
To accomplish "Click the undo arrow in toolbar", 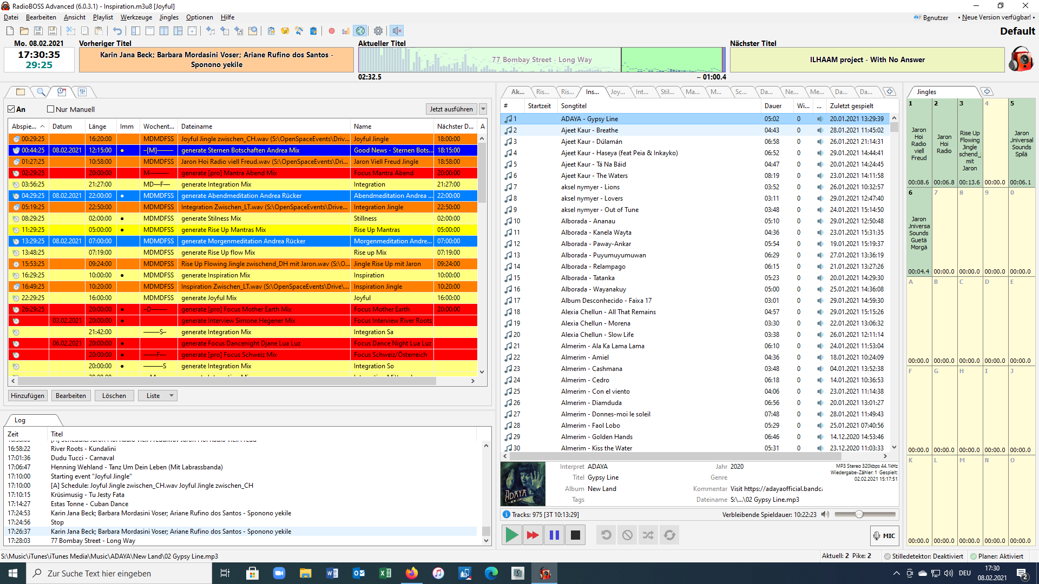I will (x=117, y=31).
